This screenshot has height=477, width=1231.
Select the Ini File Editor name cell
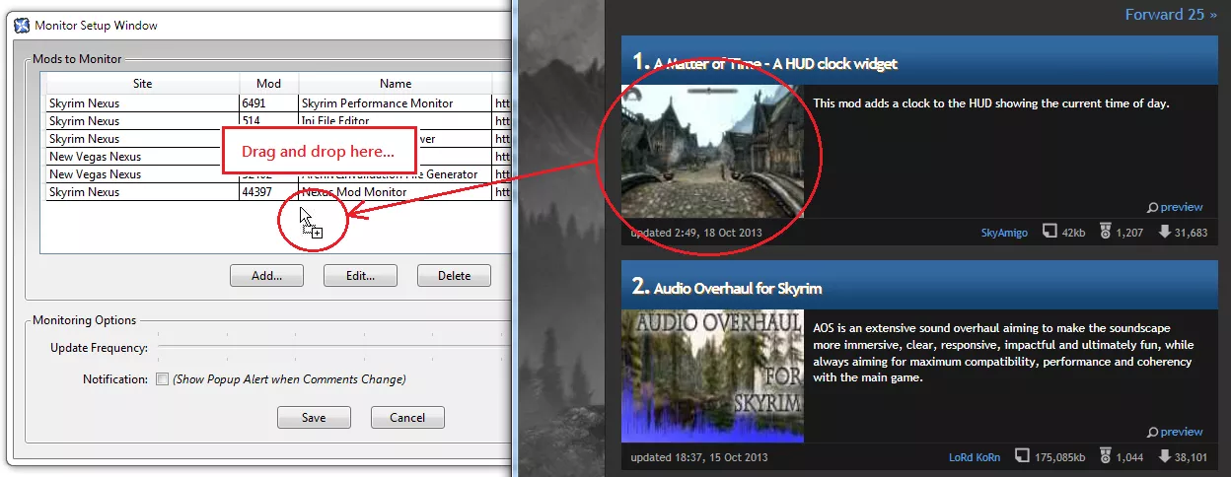pos(395,121)
